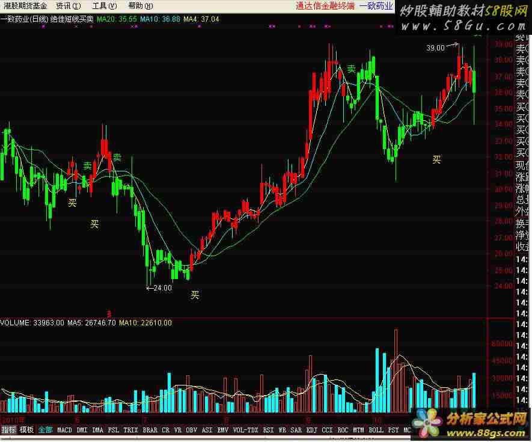Open the 港股期货基金 menu
The image size is (532, 442).
click(x=25, y=6)
